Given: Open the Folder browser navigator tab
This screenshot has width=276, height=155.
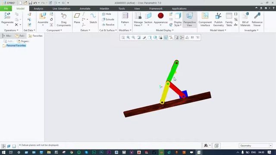Looking at the screenshot, I should click(20, 36).
